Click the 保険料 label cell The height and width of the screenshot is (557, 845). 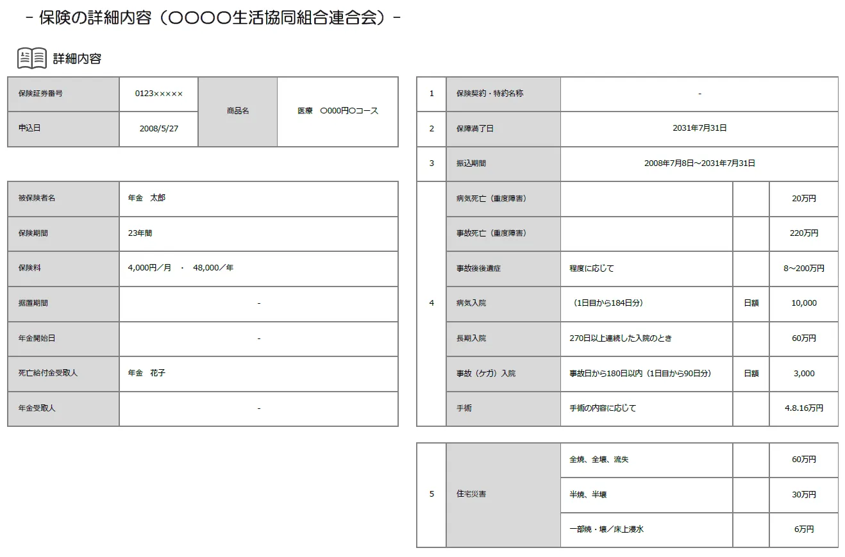coord(63,269)
